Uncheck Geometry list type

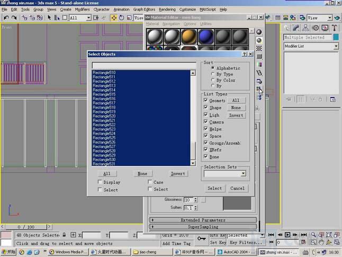pos(206,100)
